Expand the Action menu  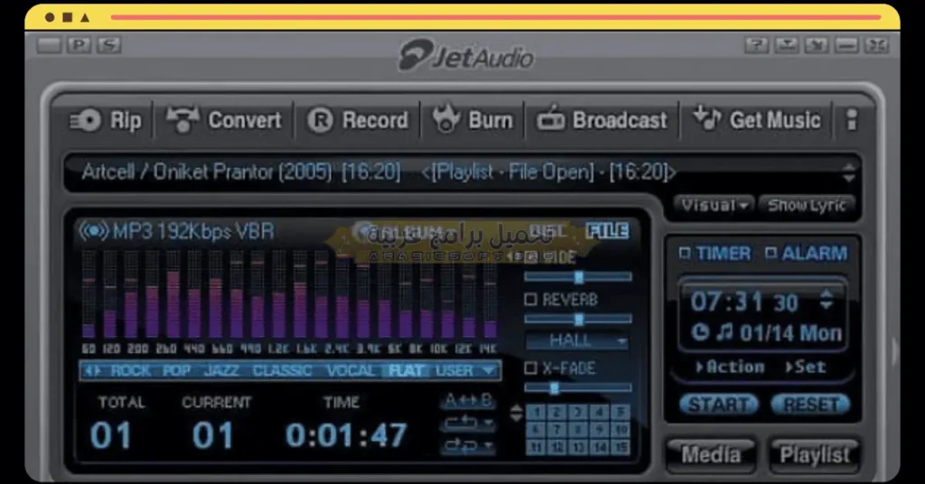(x=730, y=367)
